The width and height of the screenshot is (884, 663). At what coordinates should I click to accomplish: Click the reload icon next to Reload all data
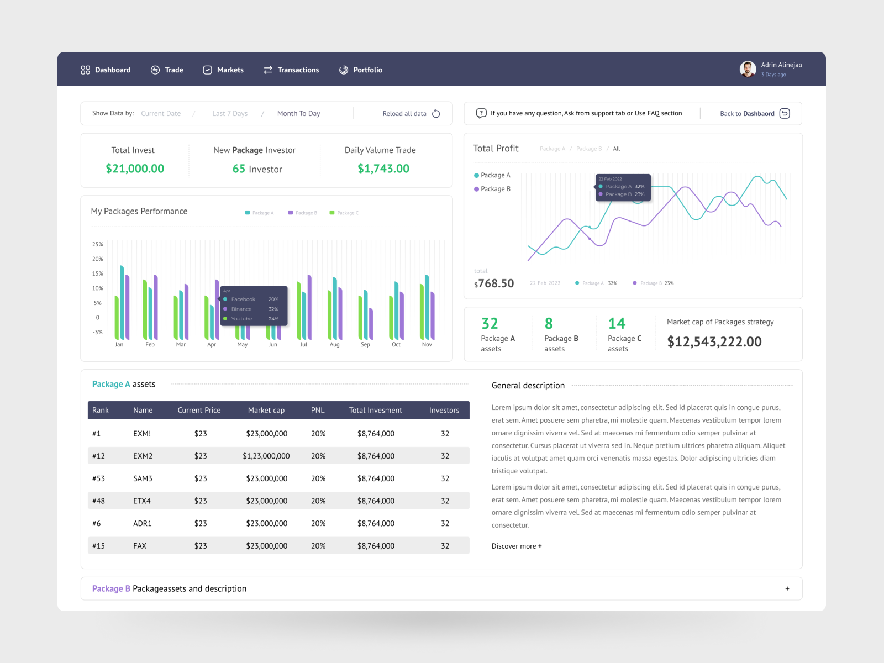(436, 113)
